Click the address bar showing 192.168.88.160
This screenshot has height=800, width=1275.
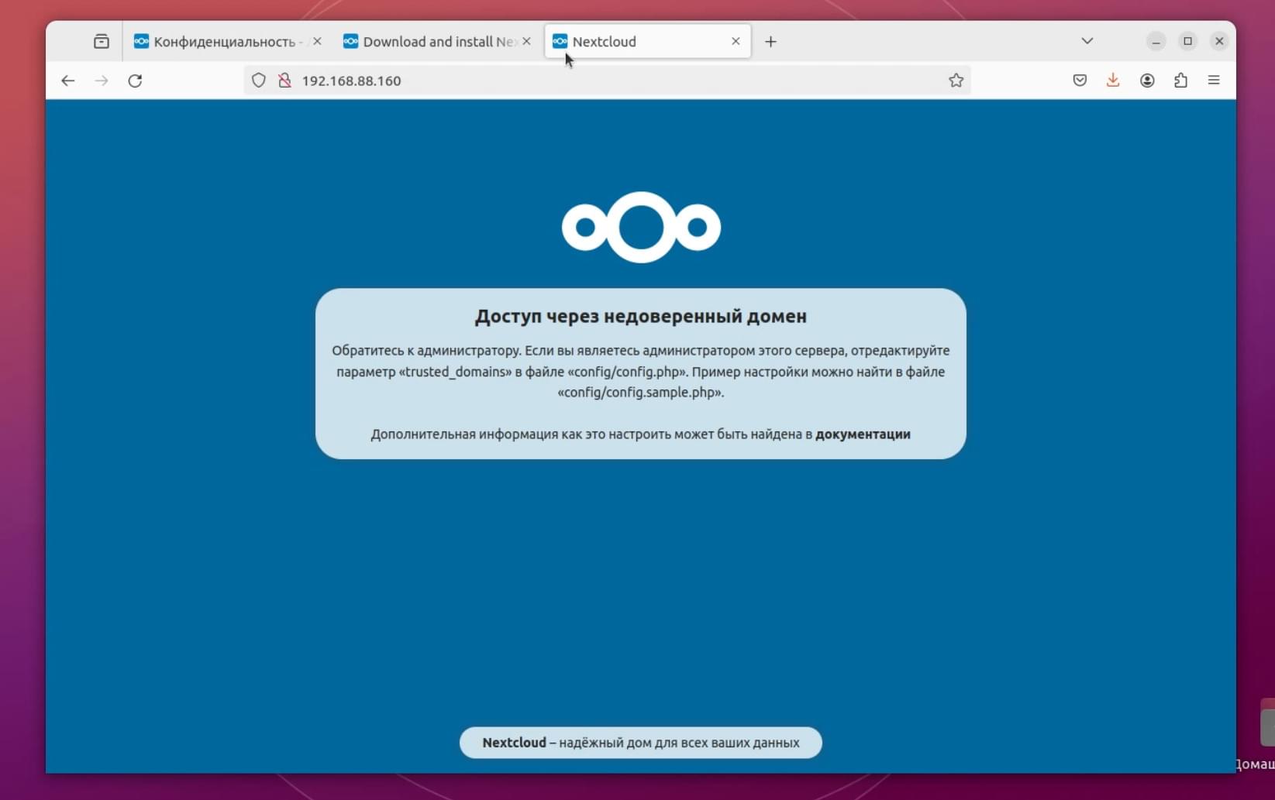point(607,81)
